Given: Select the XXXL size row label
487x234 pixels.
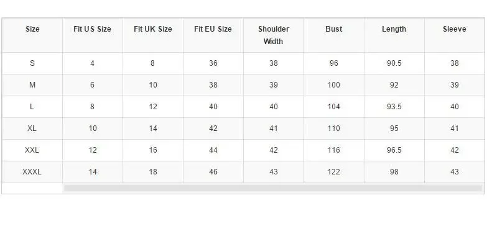Looking at the screenshot, I should pyautogui.click(x=32, y=172).
